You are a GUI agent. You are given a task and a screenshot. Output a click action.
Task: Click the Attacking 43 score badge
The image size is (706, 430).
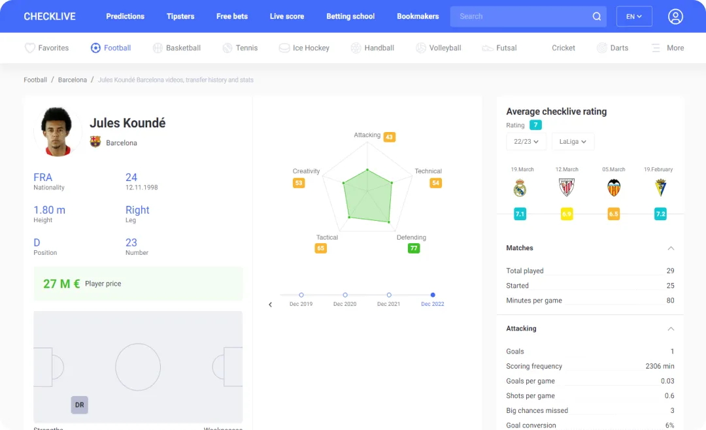[390, 137]
